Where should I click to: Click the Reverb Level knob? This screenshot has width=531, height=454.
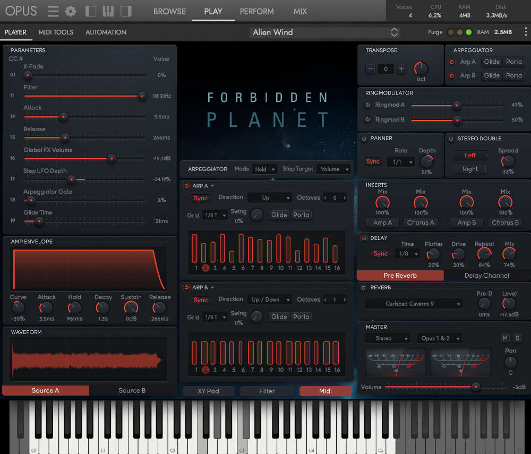[x=509, y=304]
